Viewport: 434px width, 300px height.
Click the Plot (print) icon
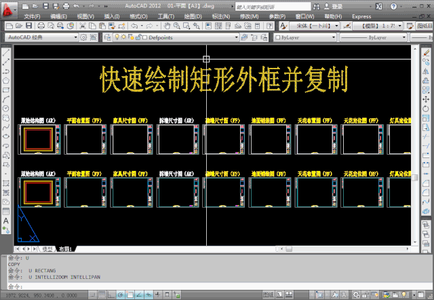(x=41, y=26)
